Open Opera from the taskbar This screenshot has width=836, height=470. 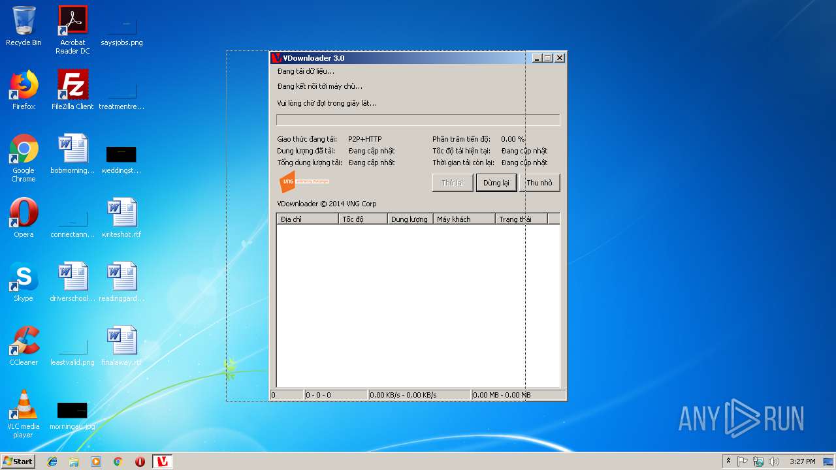[x=140, y=461]
